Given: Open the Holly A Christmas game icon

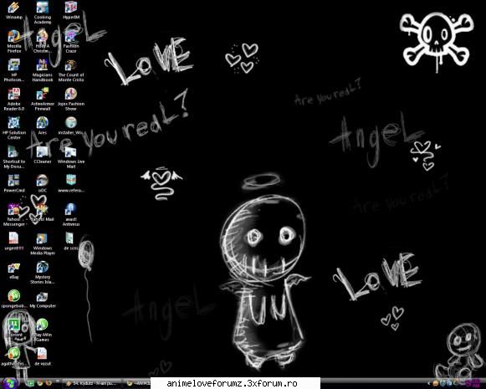Looking at the screenshot, I should point(43,42).
